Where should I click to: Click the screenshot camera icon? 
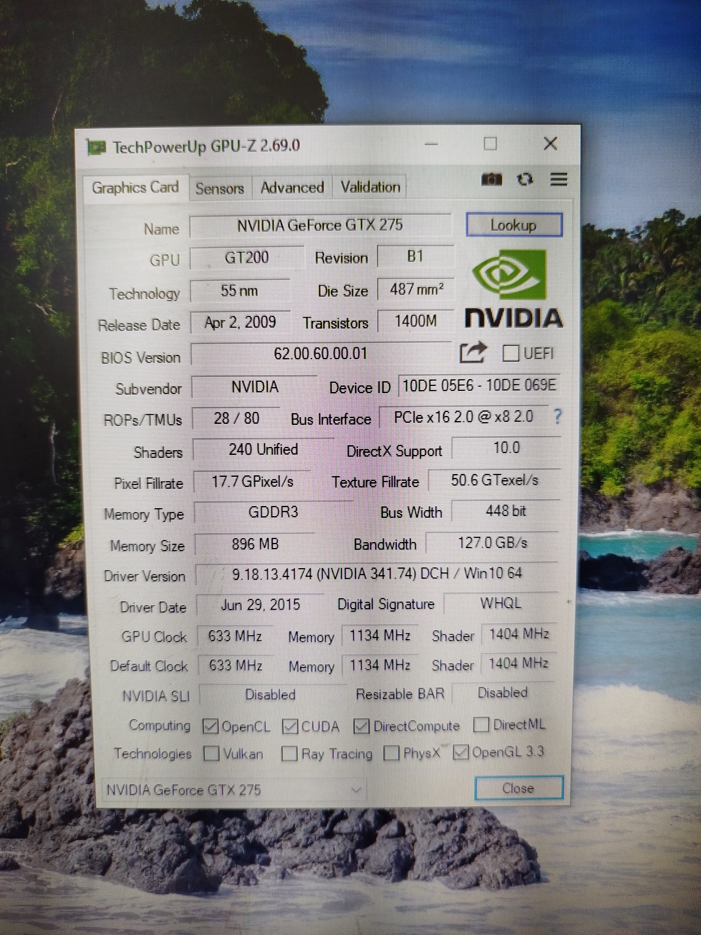[x=491, y=180]
